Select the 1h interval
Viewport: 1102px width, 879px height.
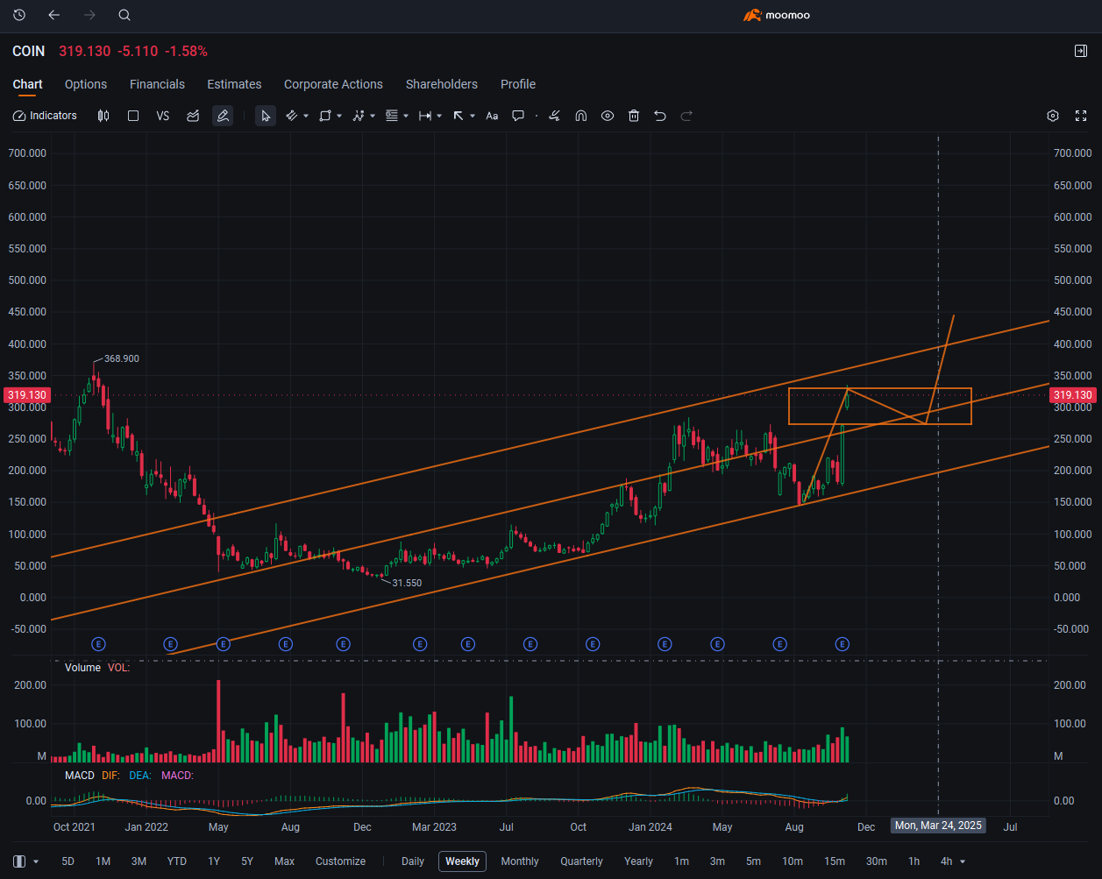coord(914,861)
